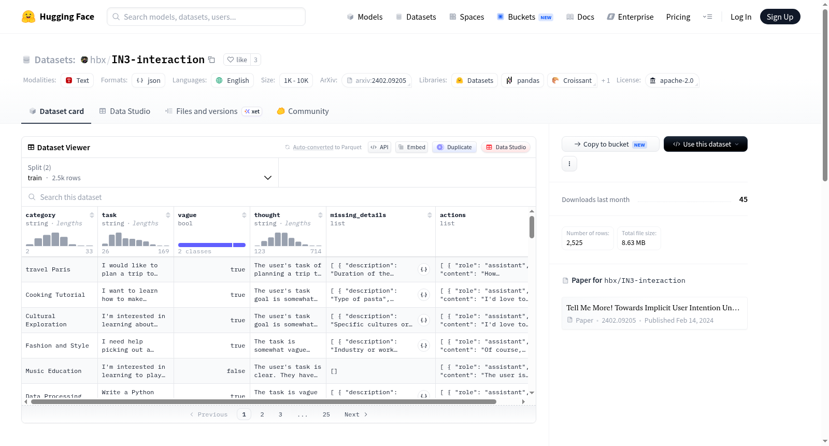Viewport: 829px width, 446px height.
Task: Click the Croissant library tag
Action: 572,80
